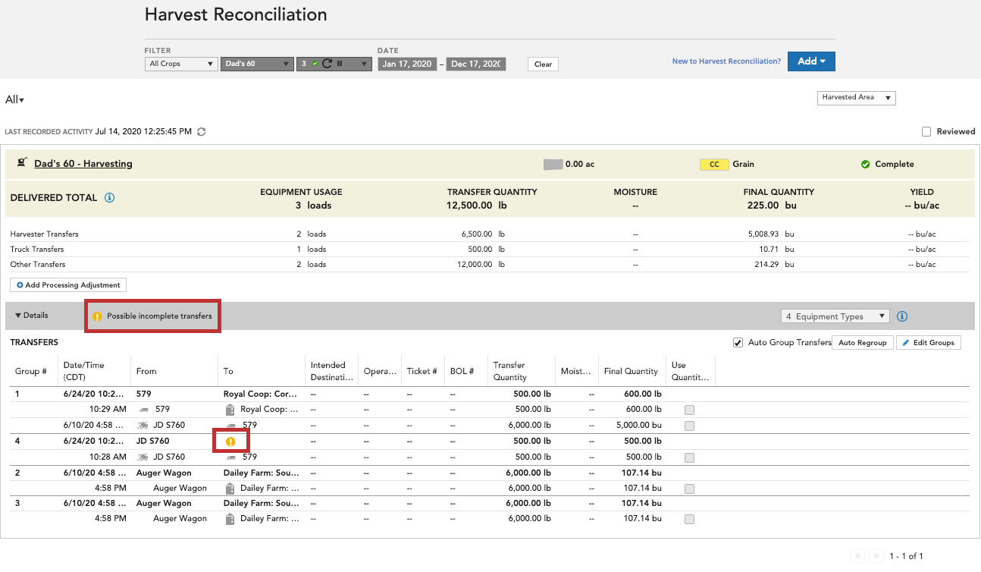Click combine icon in the 10:28 AM row
This screenshot has width=981, height=572.
click(x=143, y=457)
